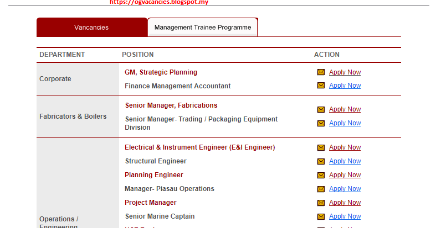Image resolution: width=436 pixels, height=228 pixels.
Task: Apply Now for Finance Management Accountant
Action: [x=345, y=86]
